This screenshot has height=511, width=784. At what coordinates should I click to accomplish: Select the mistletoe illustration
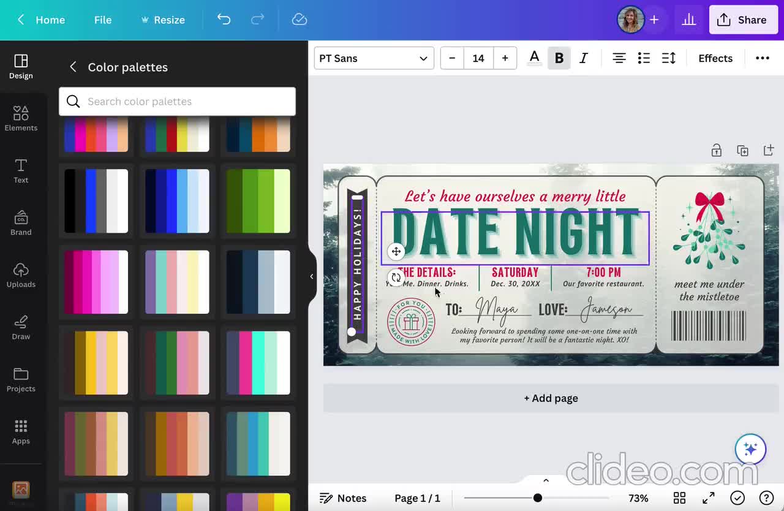pos(709,230)
